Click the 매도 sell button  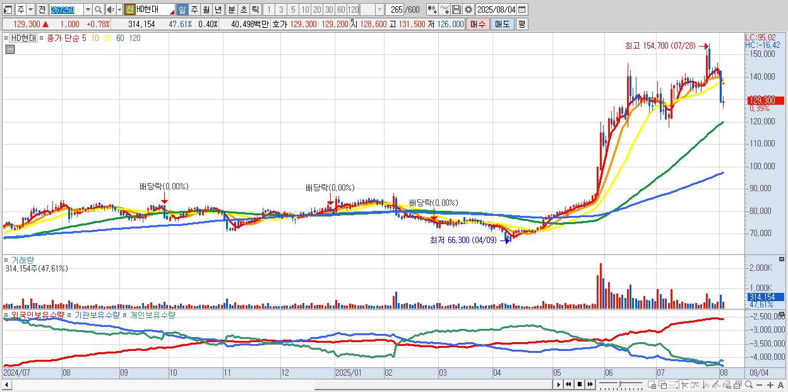[503, 24]
